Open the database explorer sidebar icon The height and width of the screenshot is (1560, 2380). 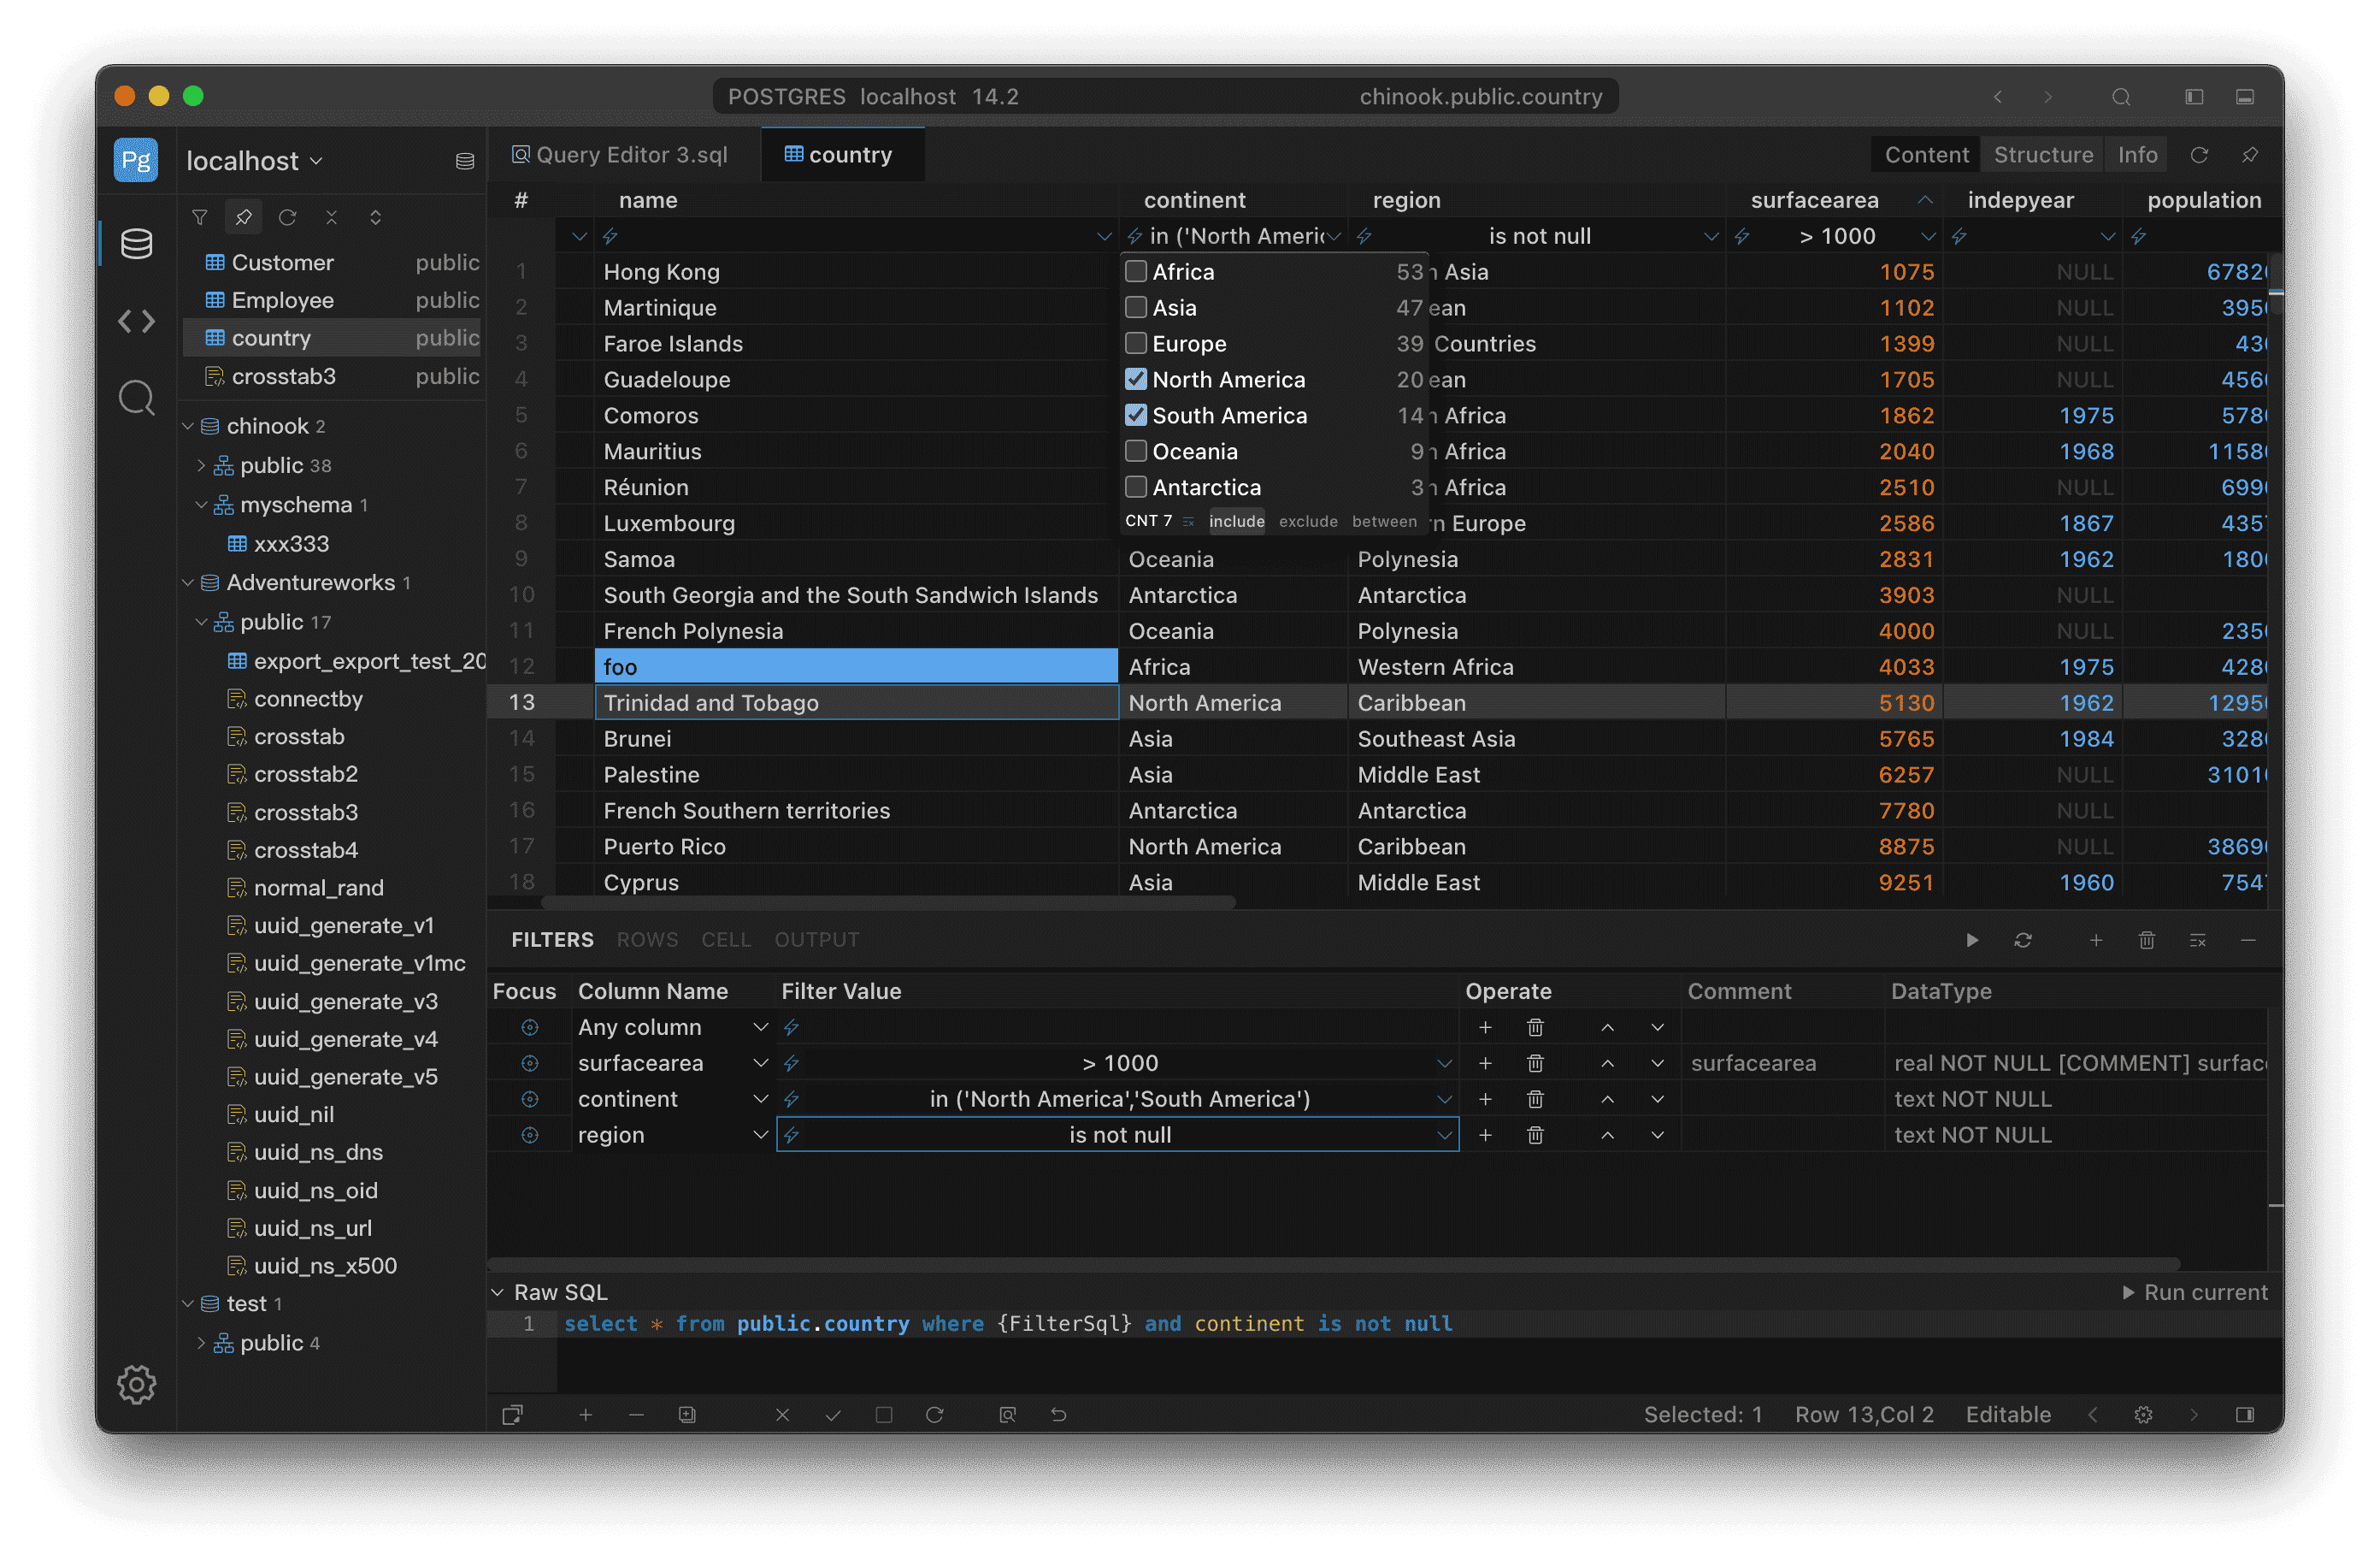pos(136,242)
